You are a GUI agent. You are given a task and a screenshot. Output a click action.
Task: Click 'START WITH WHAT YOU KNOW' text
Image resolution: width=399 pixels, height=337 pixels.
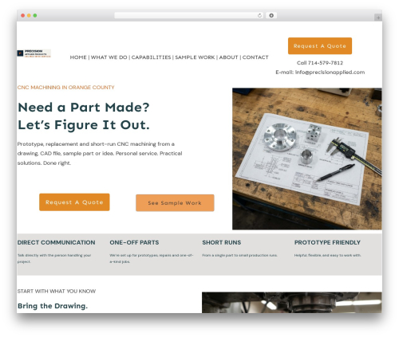(57, 292)
